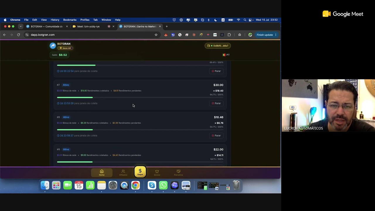Image resolution: width=375 pixels, height=211 pixels.
Task: Open the 0x8bf0...b8a7 wallet menu
Action: coord(218,46)
